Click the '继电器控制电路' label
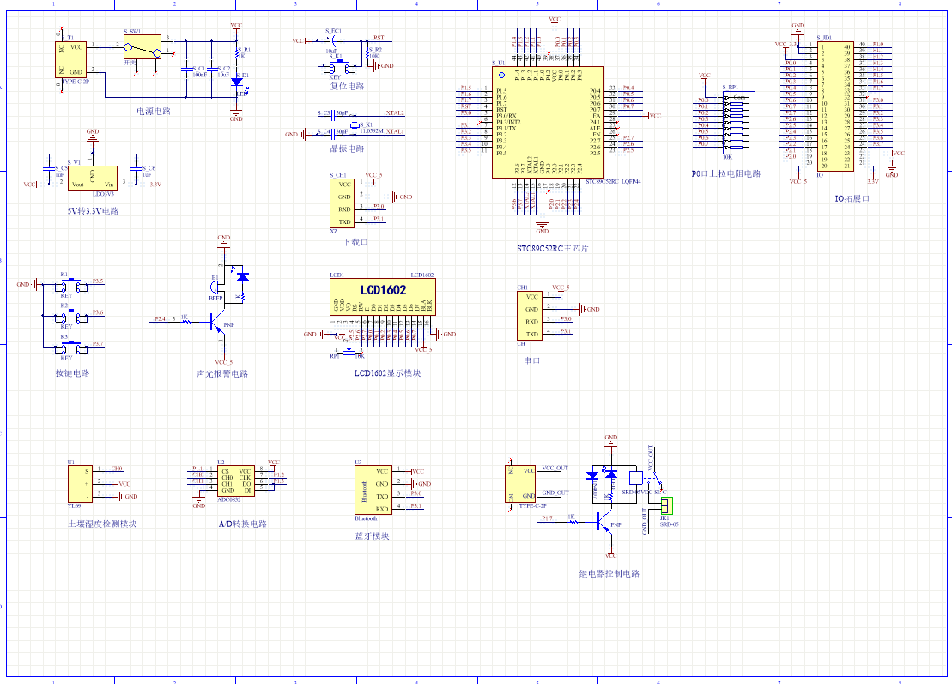 tap(609, 573)
